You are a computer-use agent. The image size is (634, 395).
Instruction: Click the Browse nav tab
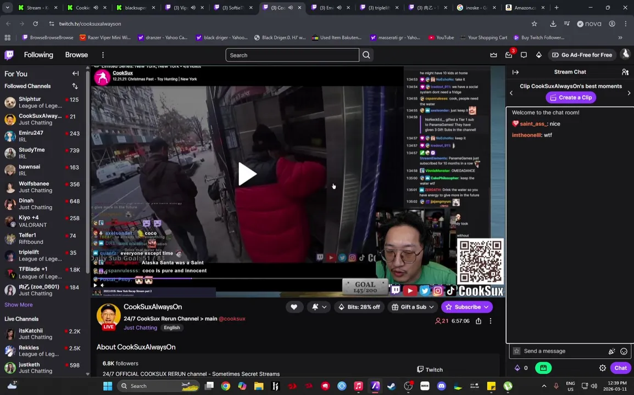pos(76,55)
